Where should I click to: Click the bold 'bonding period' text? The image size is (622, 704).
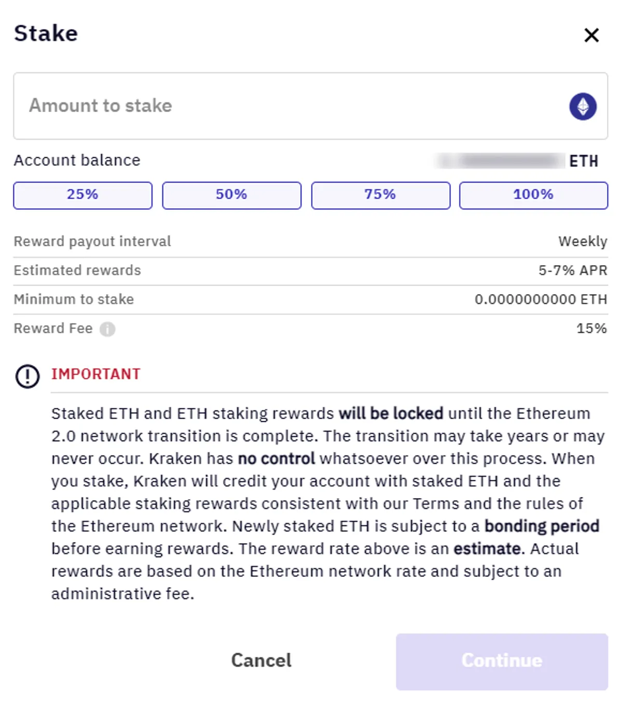coord(542,526)
